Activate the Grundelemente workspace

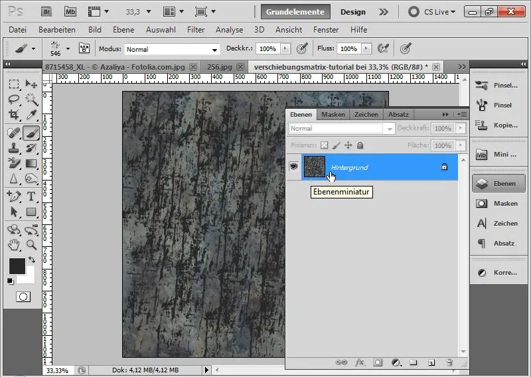tap(295, 12)
